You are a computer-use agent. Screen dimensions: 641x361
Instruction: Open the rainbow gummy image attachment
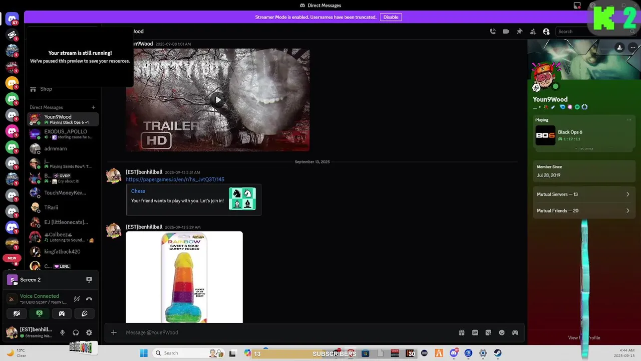[184, 277]
